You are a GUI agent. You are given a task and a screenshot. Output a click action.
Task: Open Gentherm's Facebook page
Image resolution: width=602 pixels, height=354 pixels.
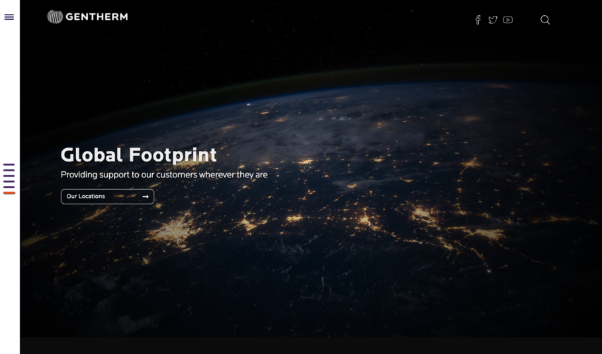[x=478, y=20]
